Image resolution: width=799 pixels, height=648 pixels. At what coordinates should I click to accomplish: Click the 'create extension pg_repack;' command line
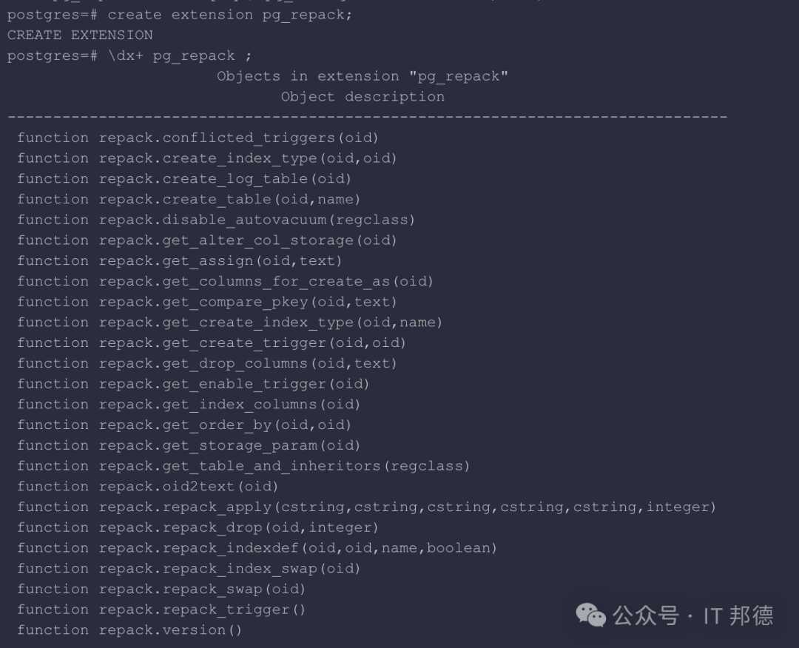tap(179, 16)
